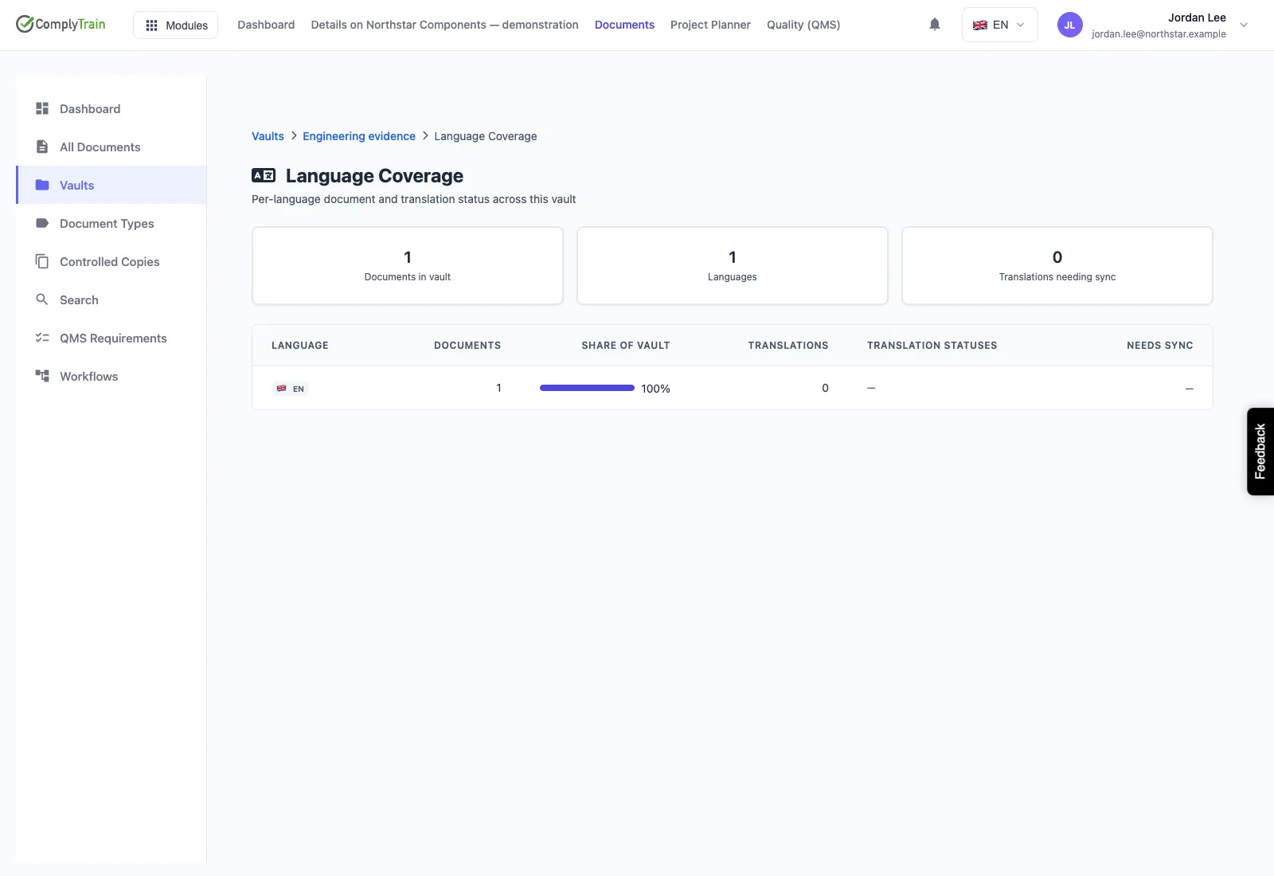Image resolution: width=1274 pixels, height=876 pixels.
Task: Click the TRANSLATIONS column header
Action: click(x=788, y=346)
